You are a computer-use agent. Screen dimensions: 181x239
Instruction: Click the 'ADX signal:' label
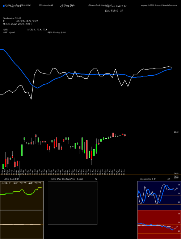click(x=9, y=33)
